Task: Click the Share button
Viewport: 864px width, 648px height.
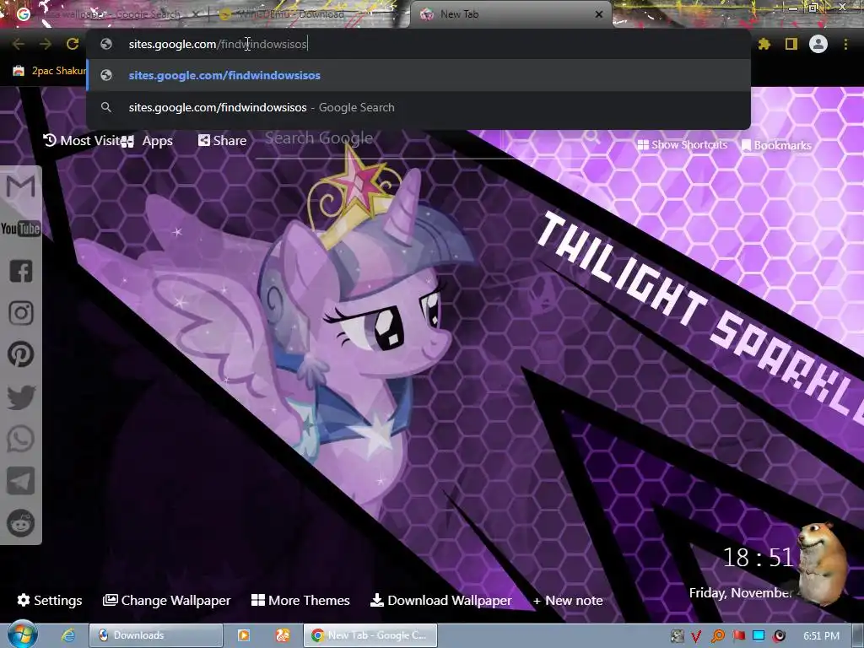Action: 223,141
